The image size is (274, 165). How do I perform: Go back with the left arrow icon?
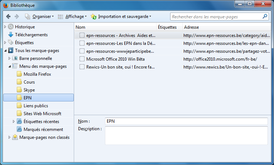pyautogui.click(x=8, y=16)
